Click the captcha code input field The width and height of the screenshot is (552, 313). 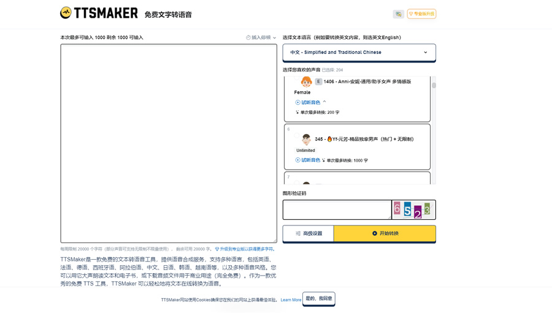pyautogui.click(x=337, y=210)
